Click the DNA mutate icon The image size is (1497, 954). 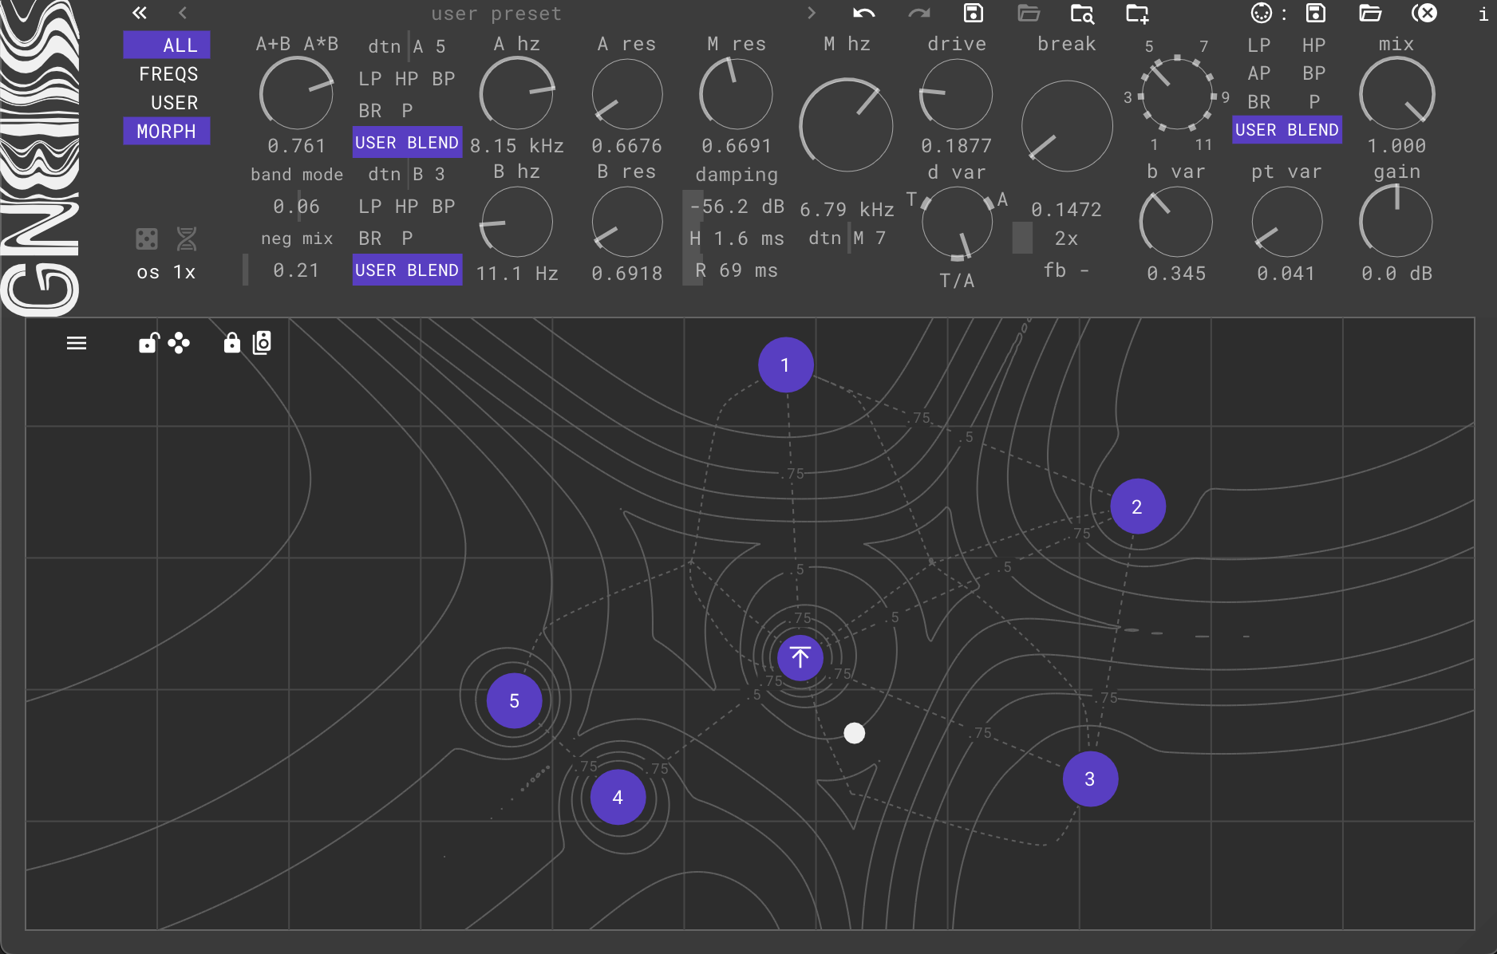pos(187,238)
